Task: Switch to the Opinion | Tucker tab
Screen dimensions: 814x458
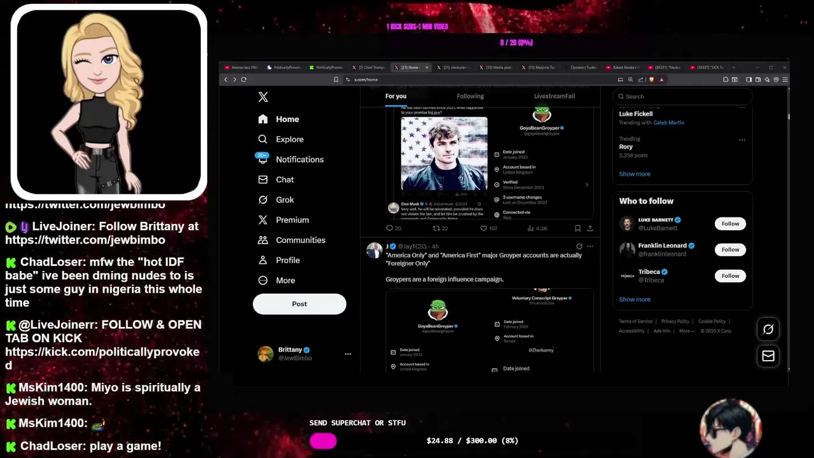Action: [x=582, y=67]
